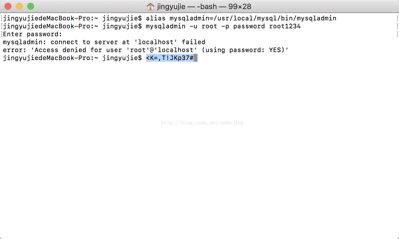Viewport: 399px width, 239px height.
Task: Click the 'alias' command word
Action: point(156,18)
